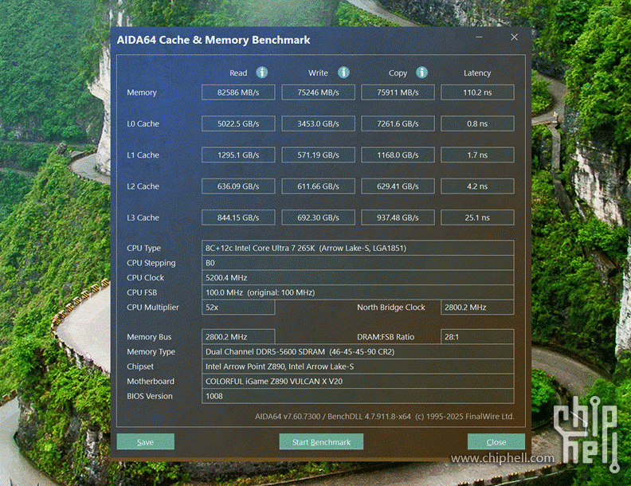Click CPU FSB value 100.0 MHz
Screen dimensions: 631x486
click(358, 292)
